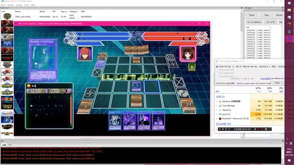294x165 pixels.
Task: Open notification center icon in taskbar
Action: (x=289, y=161)
